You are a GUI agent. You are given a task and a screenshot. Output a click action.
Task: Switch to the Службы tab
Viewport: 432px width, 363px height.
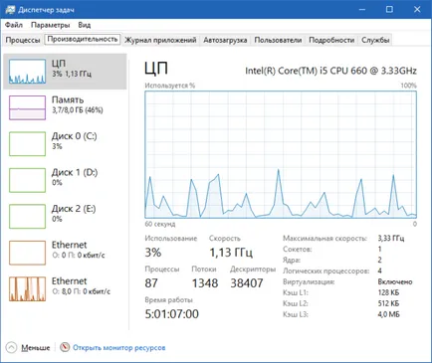tap(375, 40)
